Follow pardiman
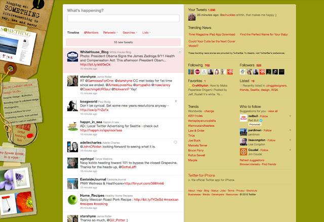The width and height of the screenshot is (324, 222). click(268, 130)
